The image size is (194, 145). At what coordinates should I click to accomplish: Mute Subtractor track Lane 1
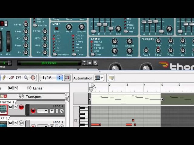52,111
